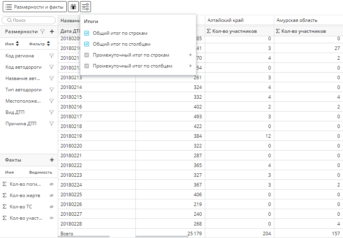Click the totals settings sliders icon

point(85,7)
